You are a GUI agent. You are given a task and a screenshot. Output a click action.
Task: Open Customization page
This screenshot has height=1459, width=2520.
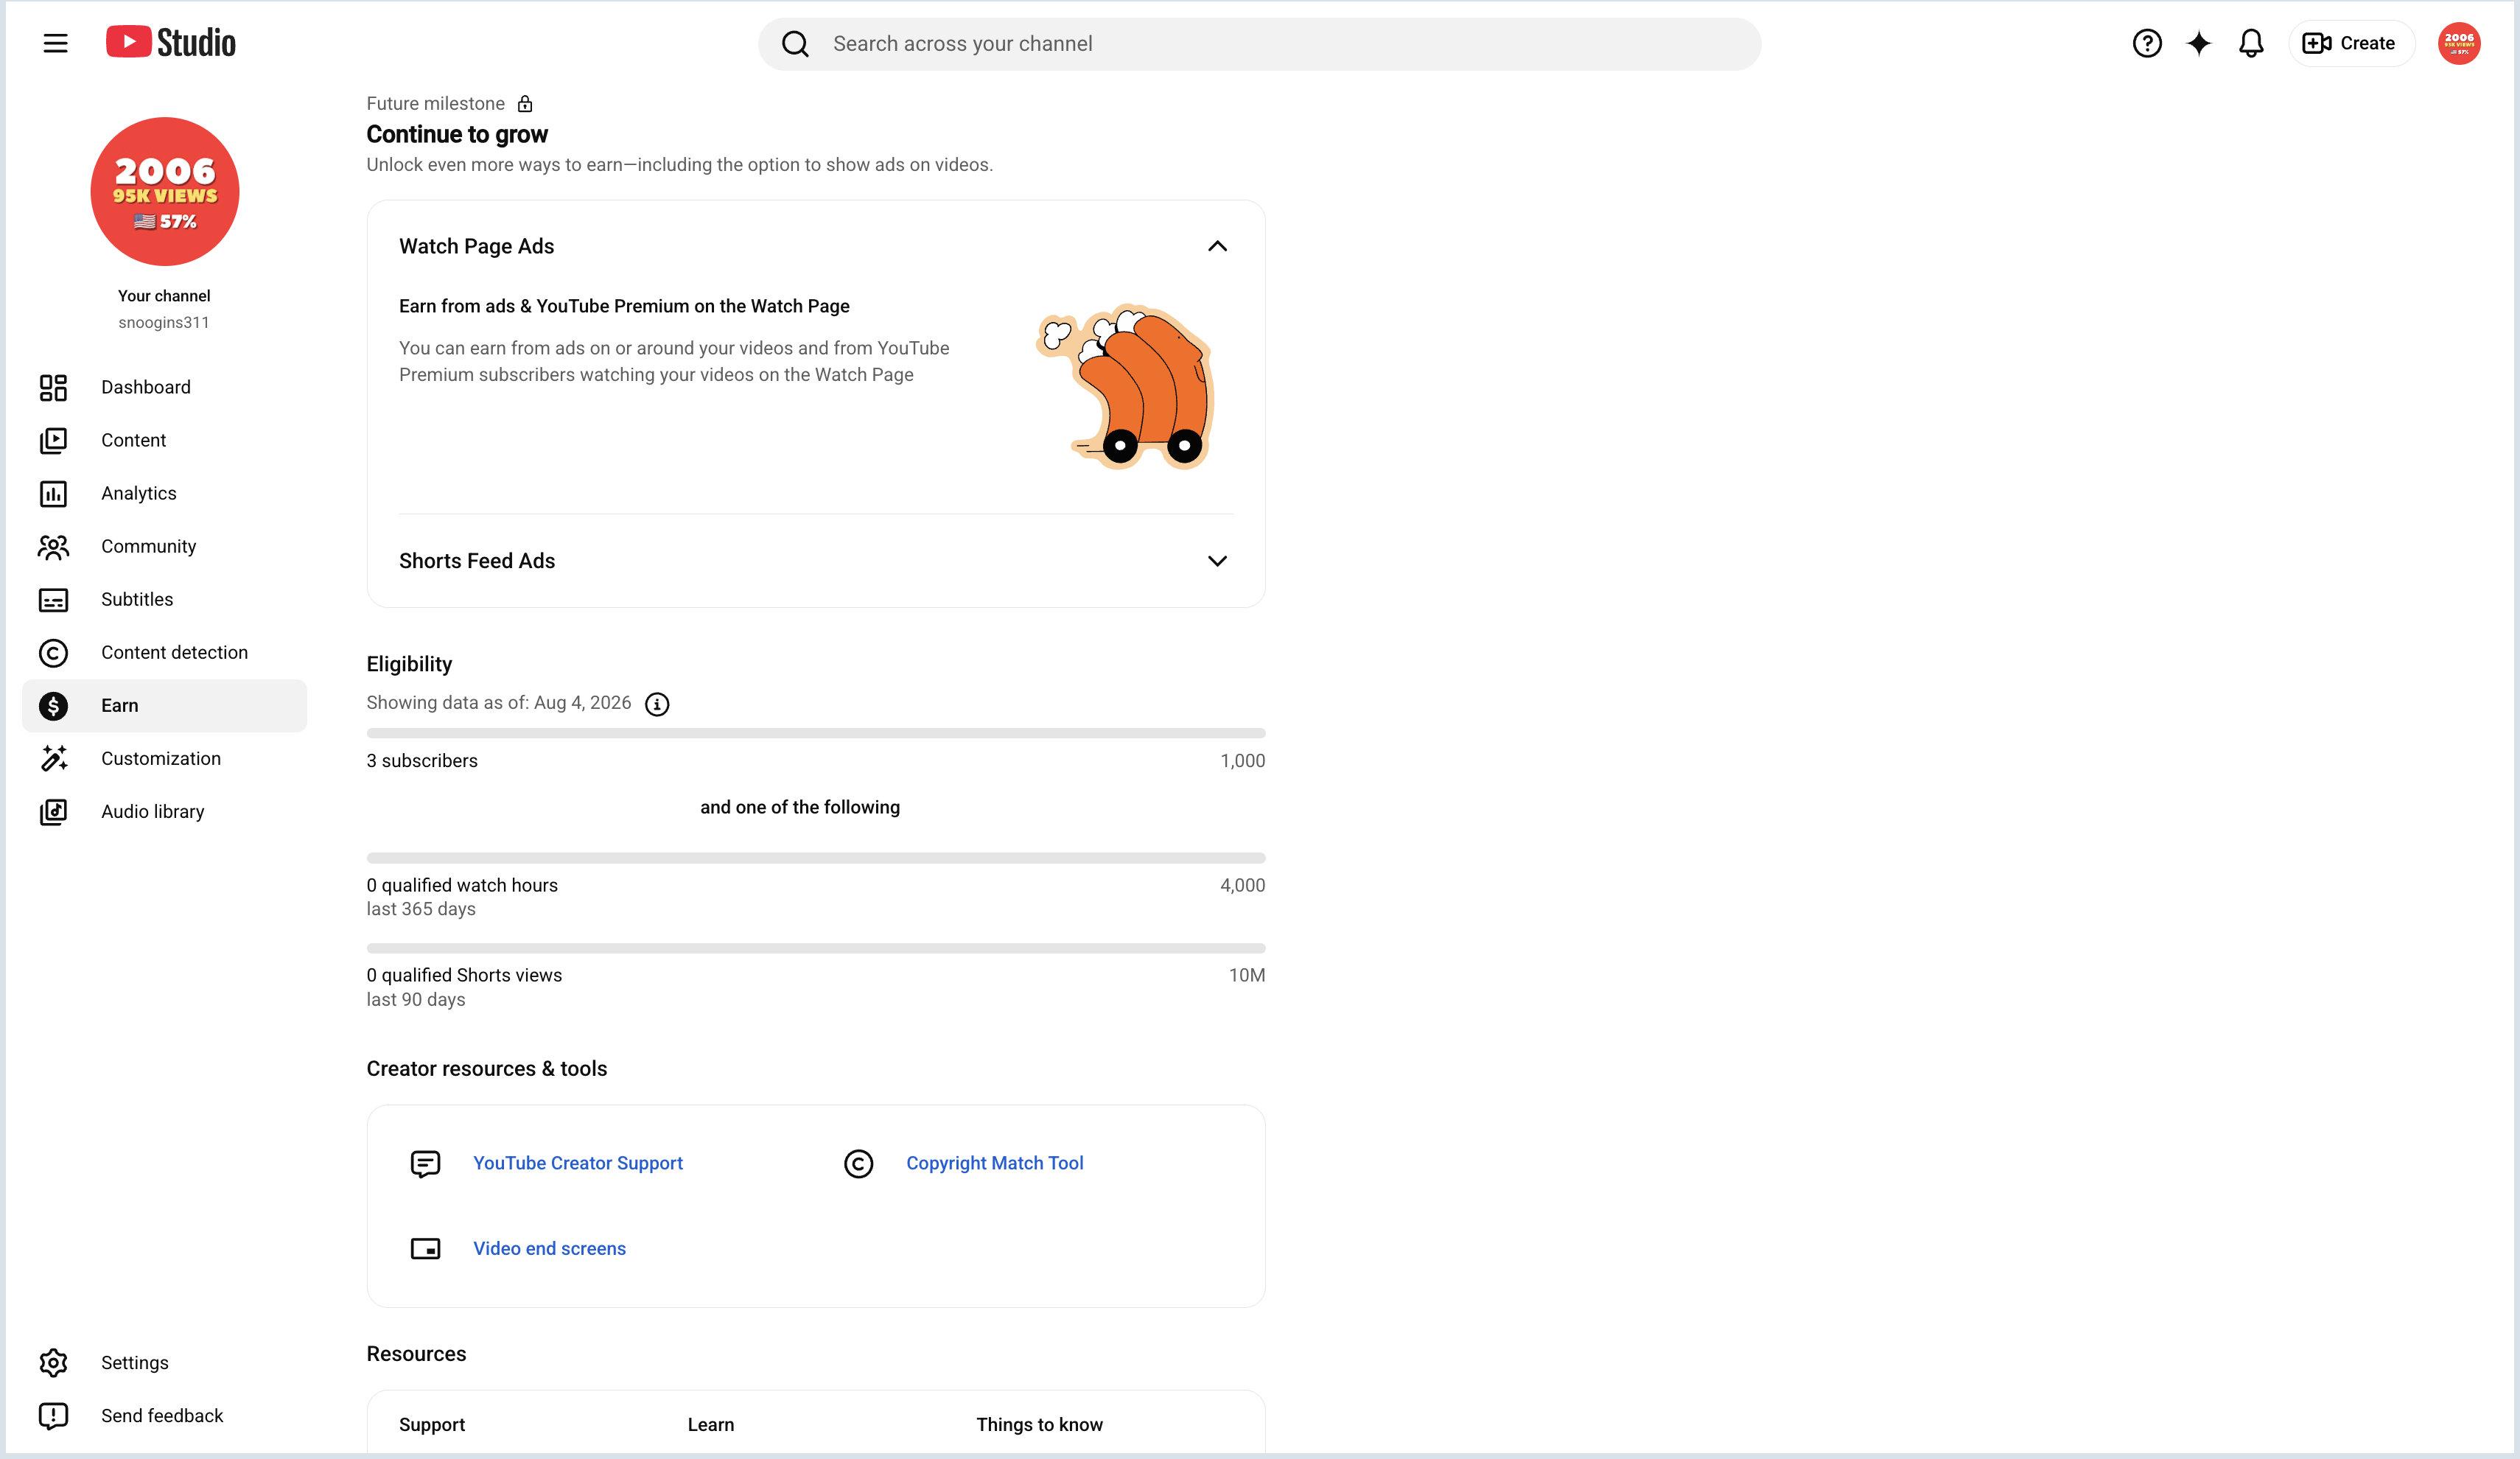click(165, 758)
